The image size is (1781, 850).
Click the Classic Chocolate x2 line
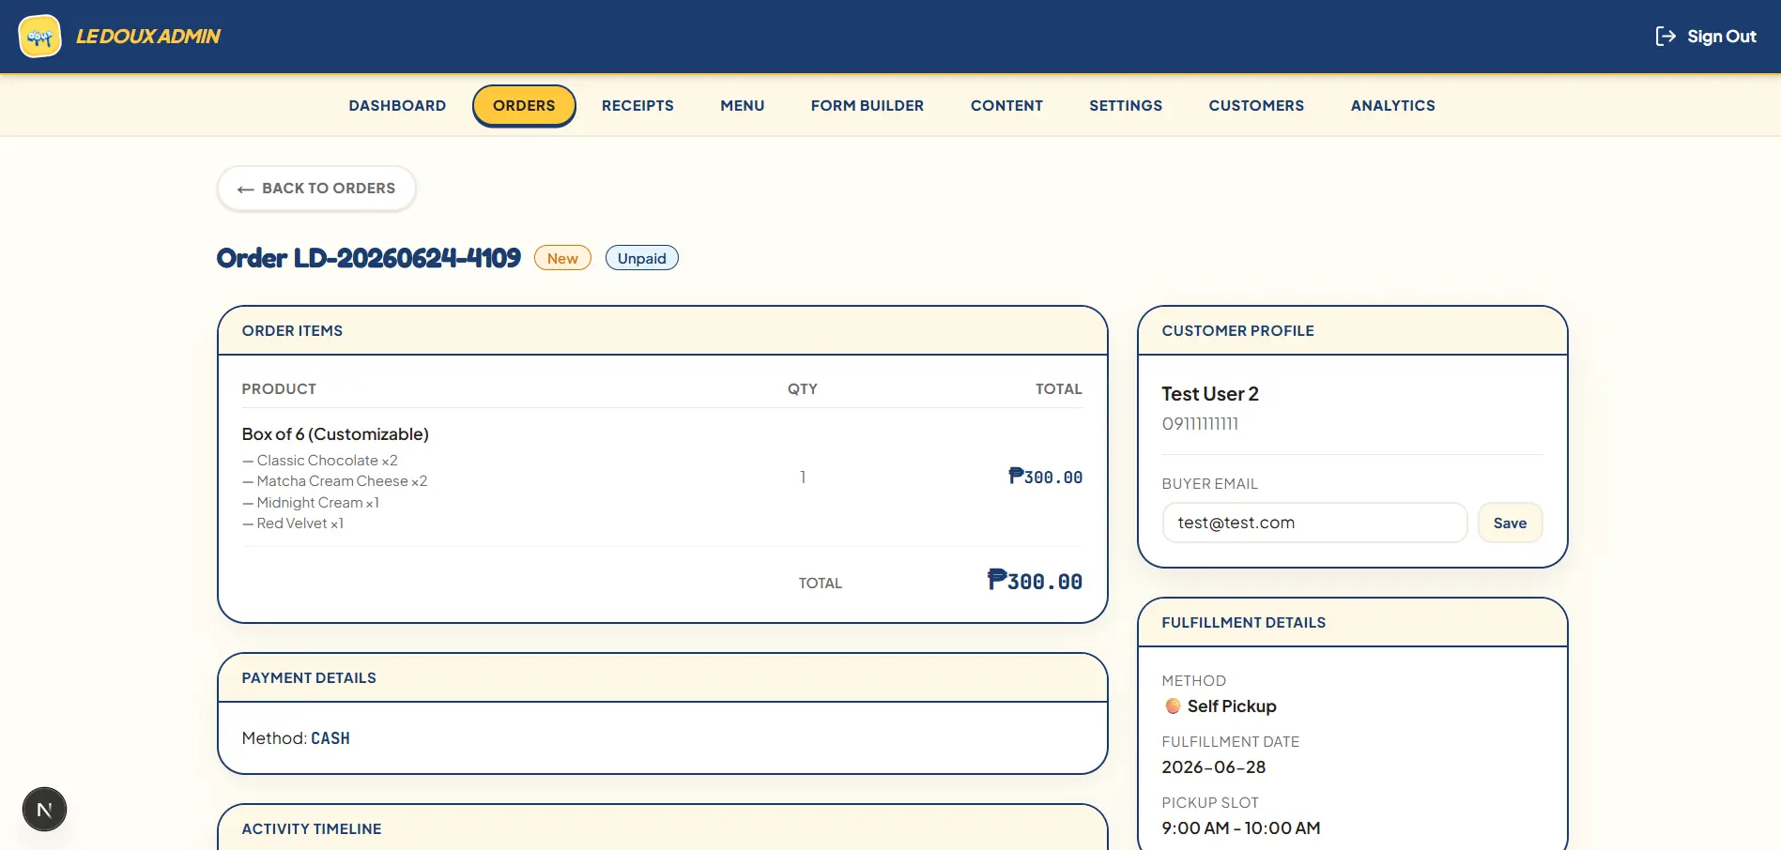320,461
